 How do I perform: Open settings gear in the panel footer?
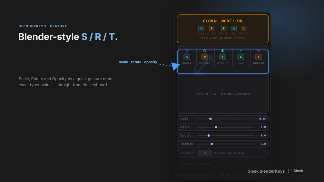click(x=264, y=175)
